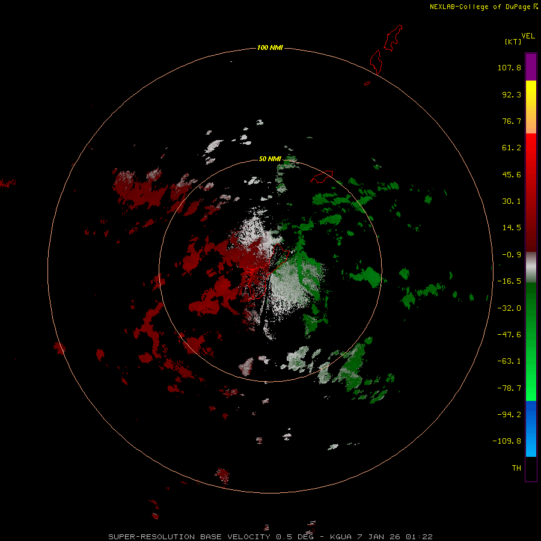Click the -47.6 velocity legend value
This screenshot has width=541, height=541.
[x=509, y=335]
